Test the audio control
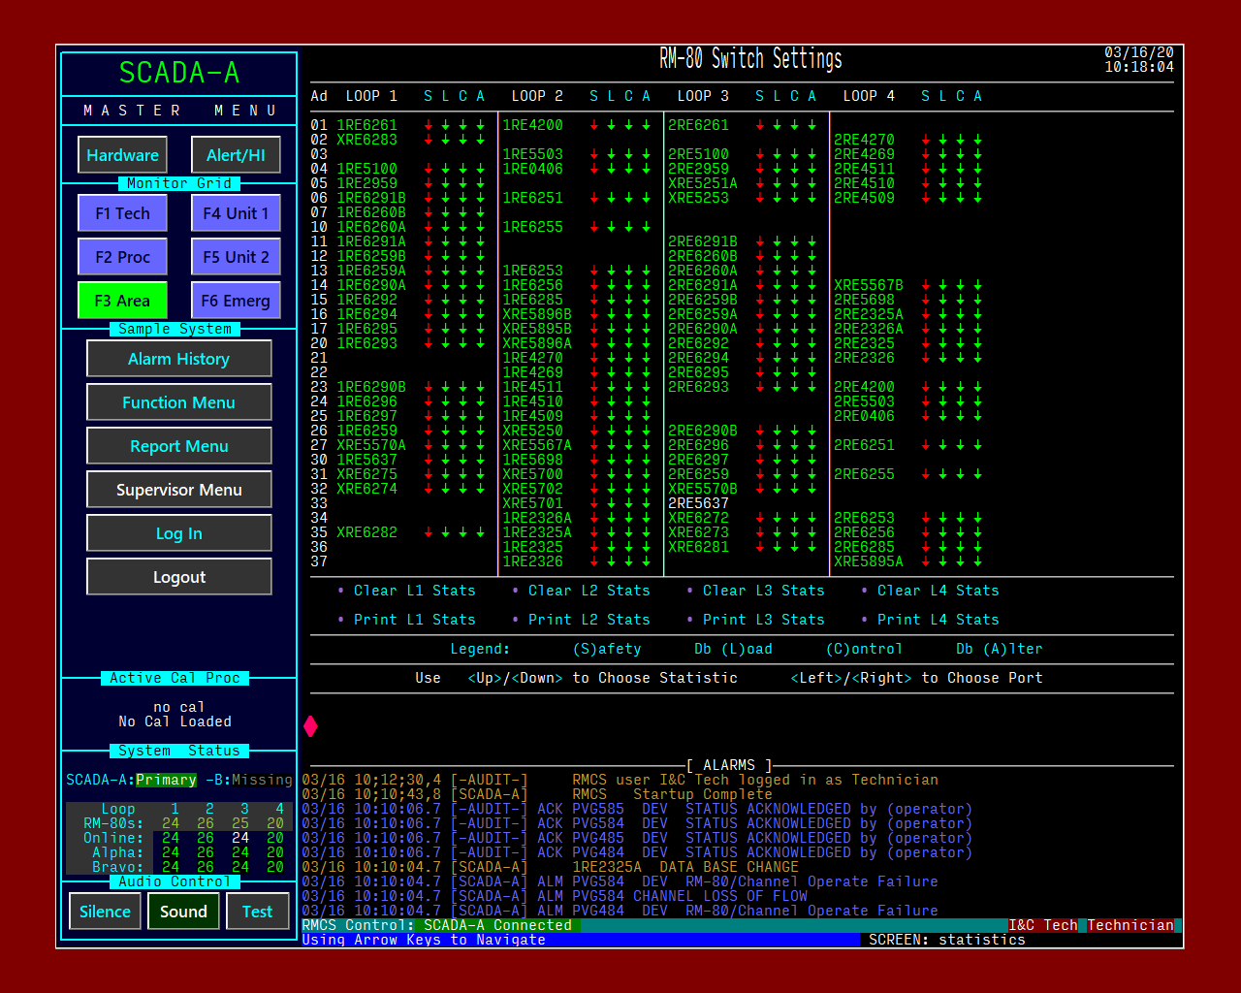Viewport: 1241px width, 993px height. click(x=257, y=912)
